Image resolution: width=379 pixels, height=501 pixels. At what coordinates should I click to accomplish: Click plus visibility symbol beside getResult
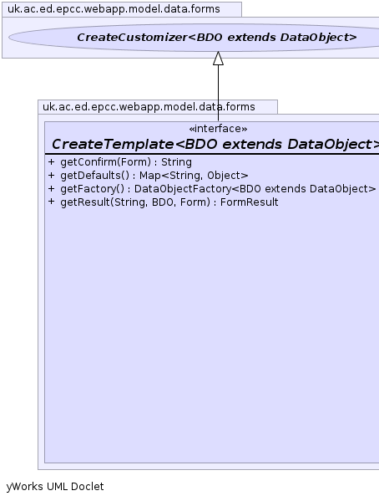(x=52, y=202)
